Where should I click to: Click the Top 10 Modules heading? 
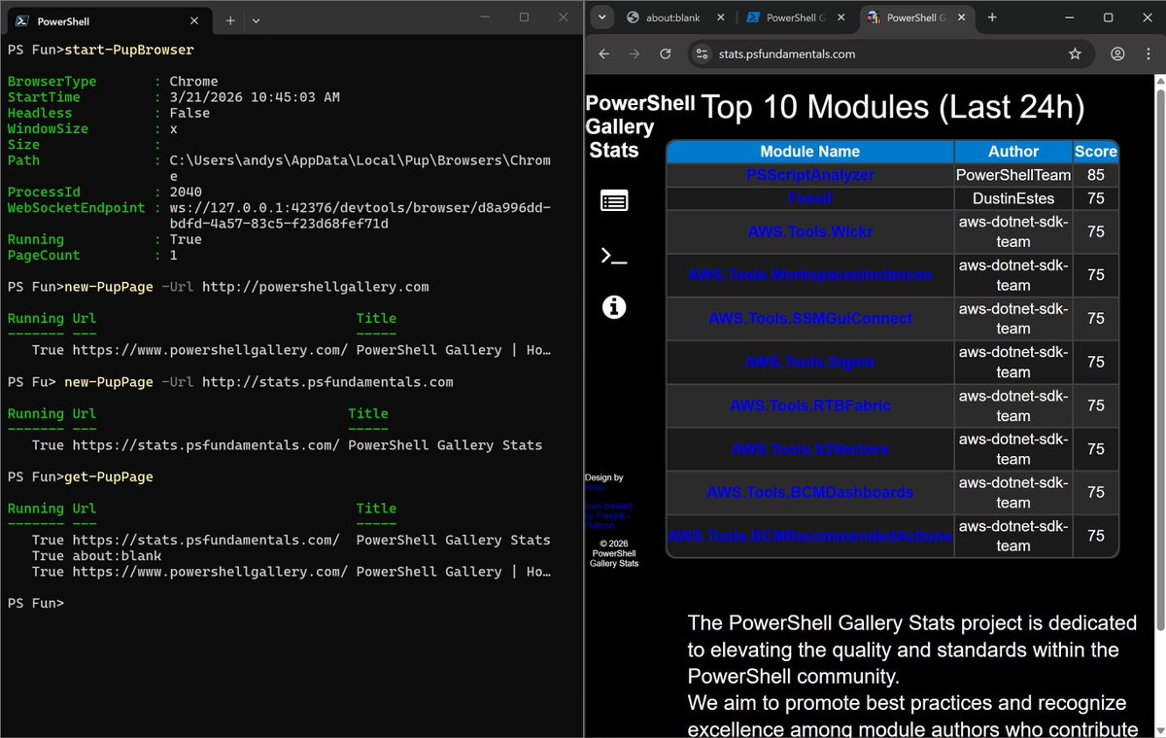(893, 108)
